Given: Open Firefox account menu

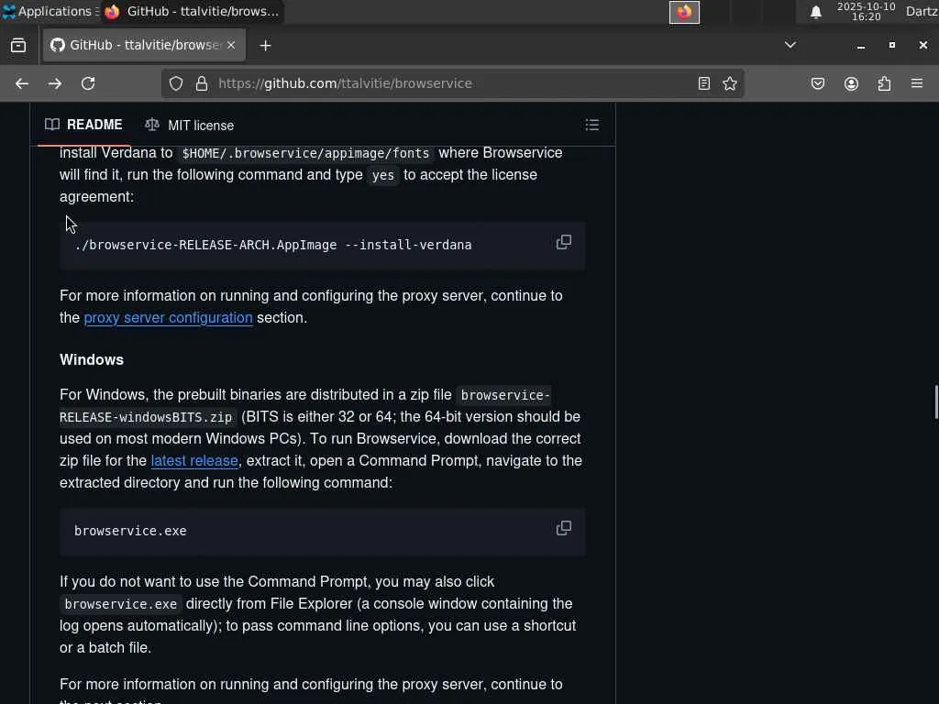Looking at the screenshot, I should point(851,83).
